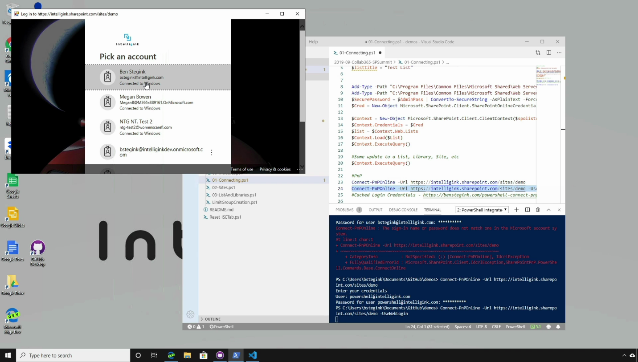
Task: Open the editor More Actions ellipsis
Action: click(x=559, y=53)
